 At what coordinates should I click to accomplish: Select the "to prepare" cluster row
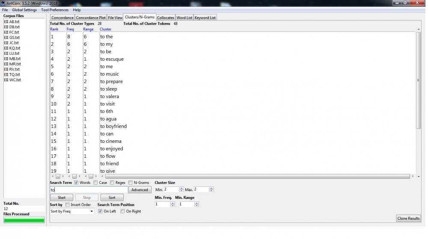(x=111, y=82)
